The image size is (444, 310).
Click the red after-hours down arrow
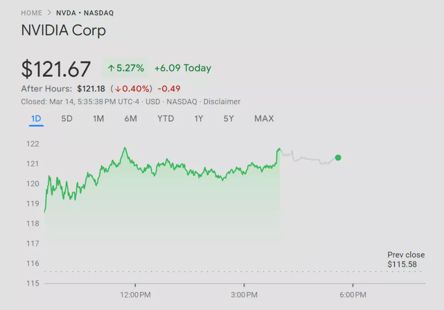(x=118, y=89)
